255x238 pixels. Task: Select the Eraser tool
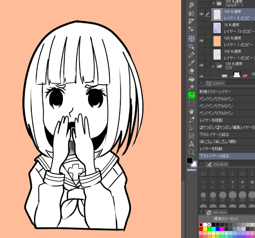point(191,71)
